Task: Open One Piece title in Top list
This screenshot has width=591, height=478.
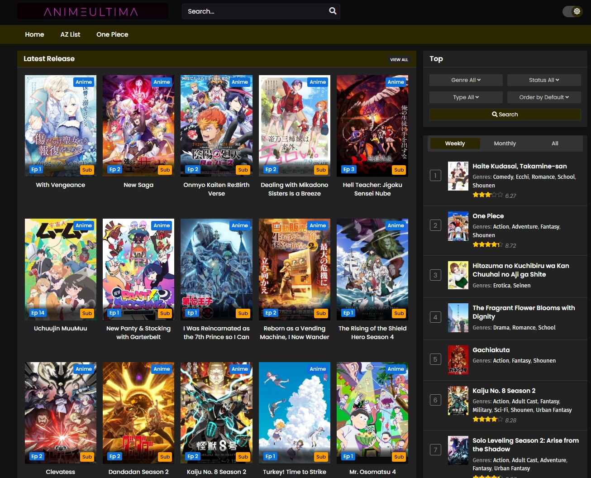Action: click(x=488, y=216)
